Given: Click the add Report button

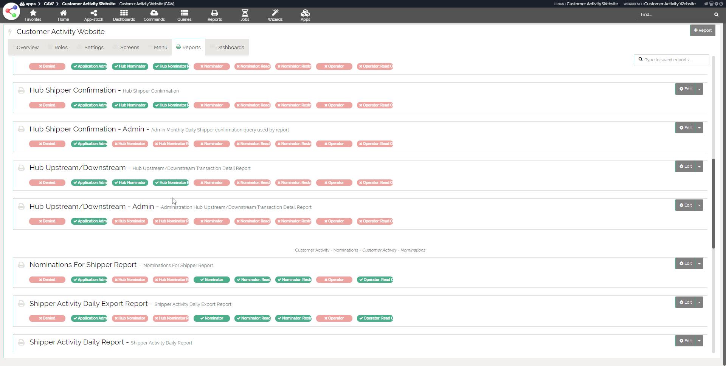Looking at the screenshot, I should [702, 31].
